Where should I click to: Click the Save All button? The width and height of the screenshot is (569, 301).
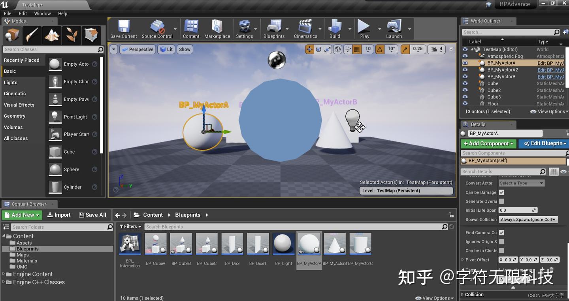pos(92,214)
